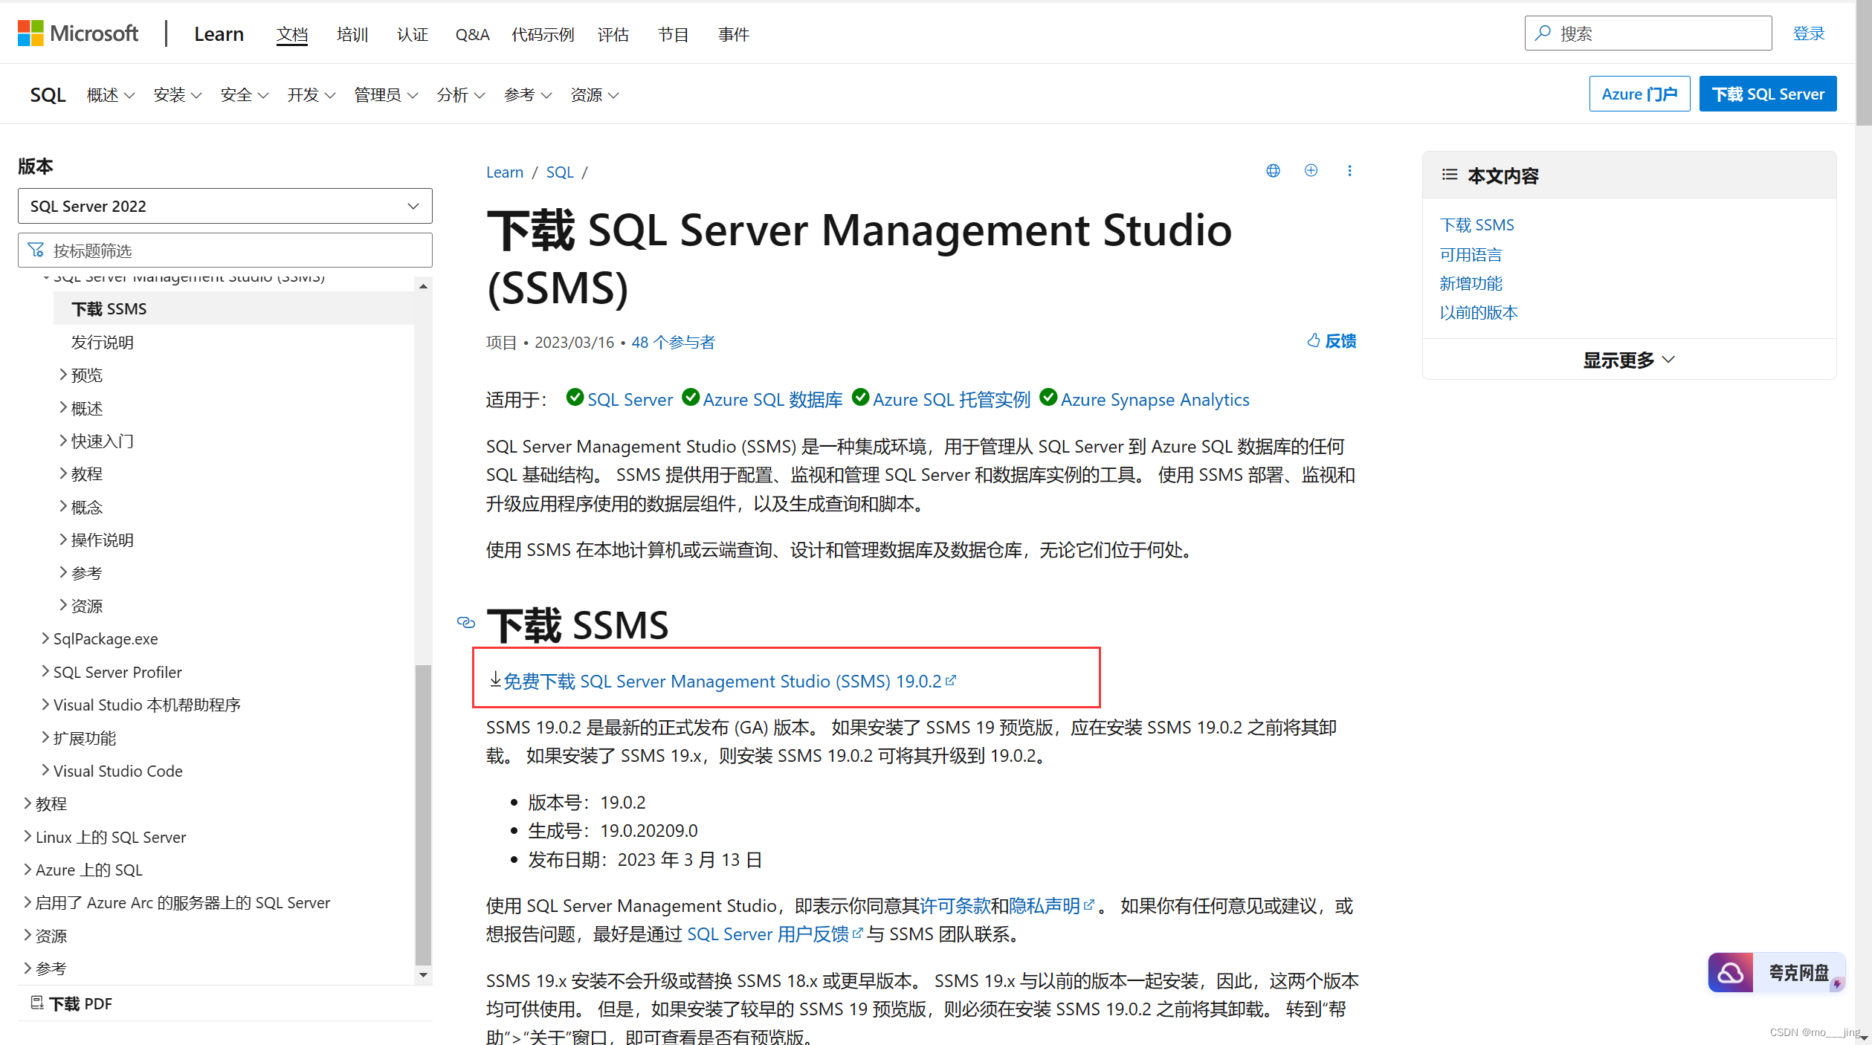Click the download PDF document icon
This screenshot has width=1872, height=1045.
[36, 1003]
